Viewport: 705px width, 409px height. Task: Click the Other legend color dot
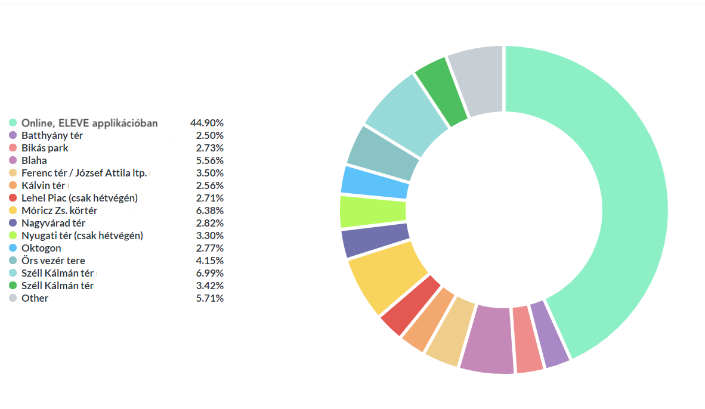tap(13, 298)
